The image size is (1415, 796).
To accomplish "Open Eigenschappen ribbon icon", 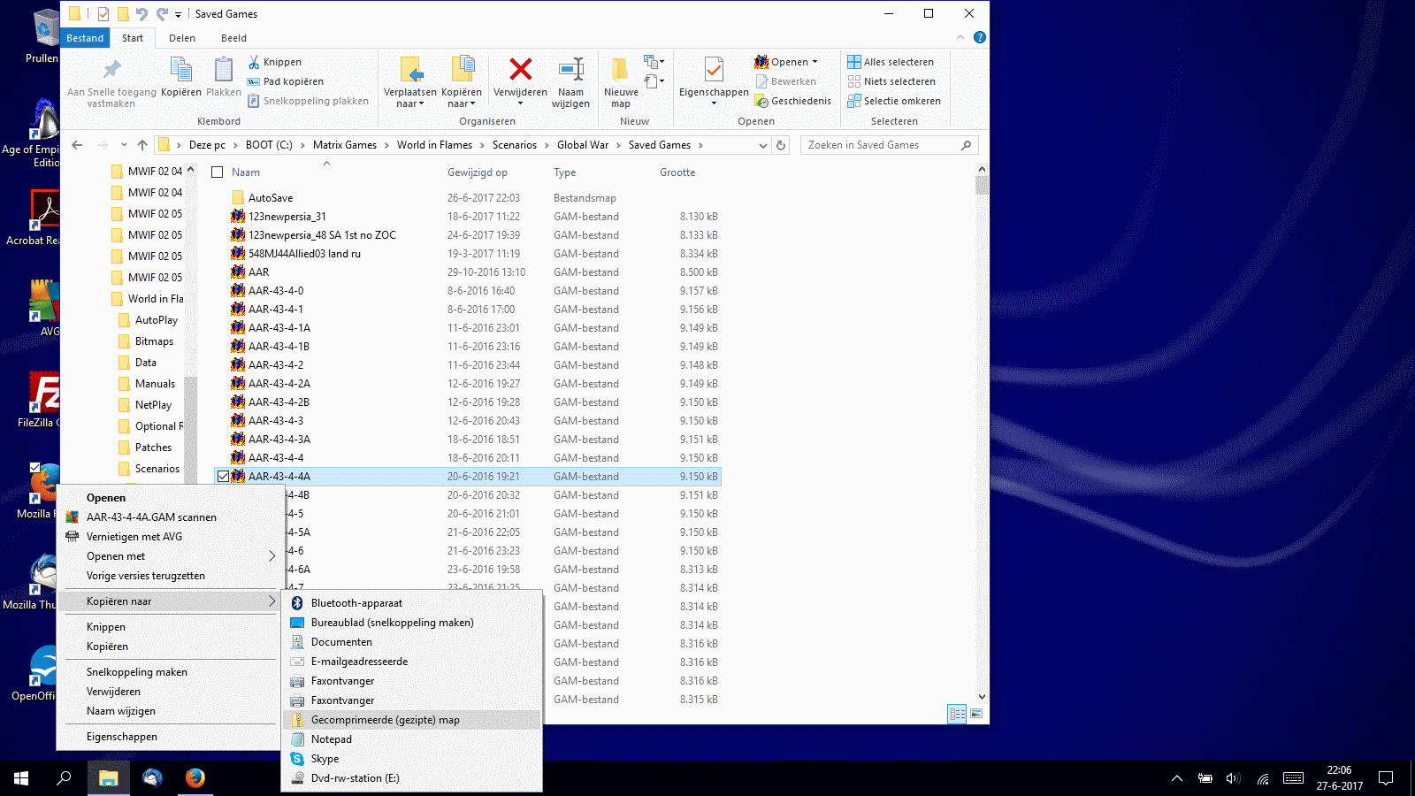I will 714,69.
